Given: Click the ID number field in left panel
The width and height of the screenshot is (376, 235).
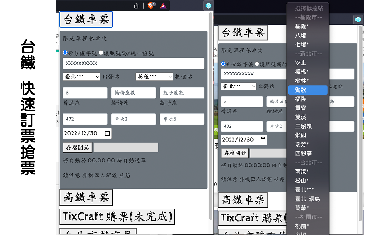Looking at the screenshot, I should click(x=134, y=63).
